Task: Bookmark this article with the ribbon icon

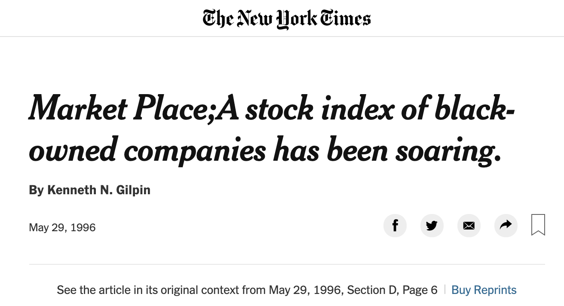Action: [x=538, y=225]
